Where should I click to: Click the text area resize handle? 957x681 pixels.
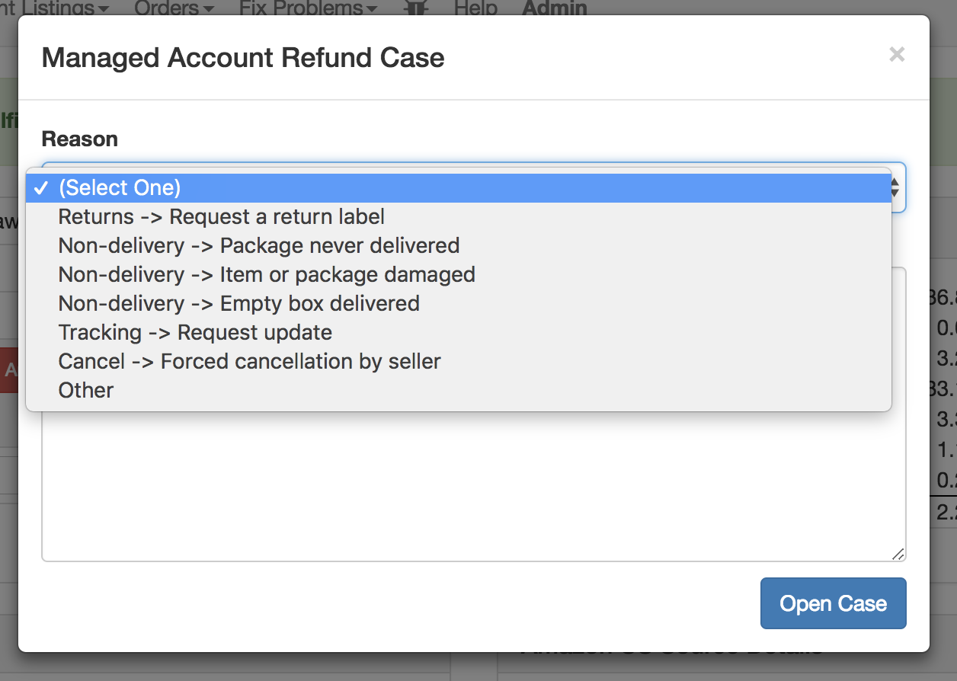pos(899,555)
